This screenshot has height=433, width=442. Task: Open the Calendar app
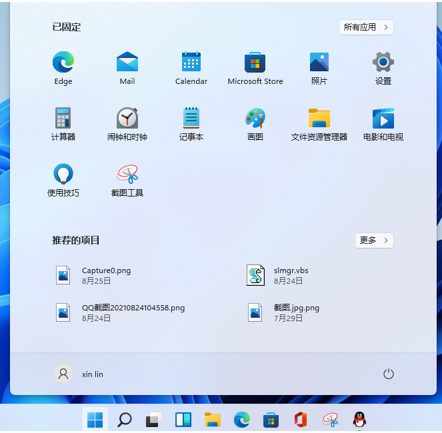[x=191, y=68]
